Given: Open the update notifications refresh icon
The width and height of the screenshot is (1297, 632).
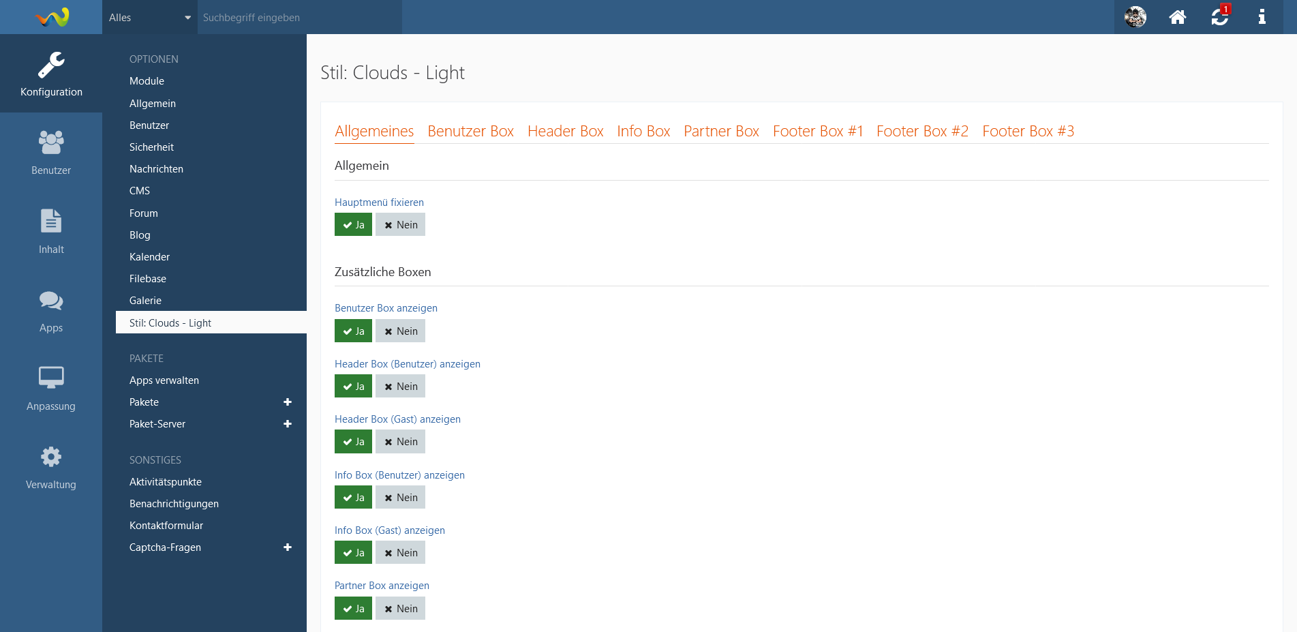Looking at the screenshot, I should pos(1220,17).
